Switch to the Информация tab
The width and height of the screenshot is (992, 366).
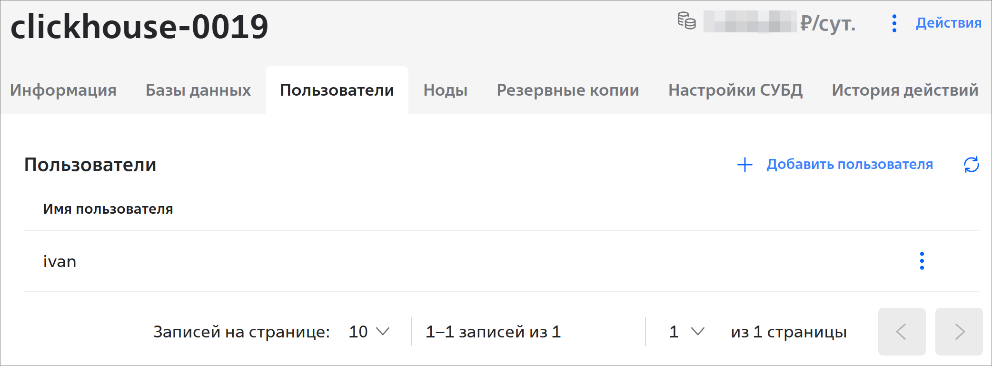tap(63, 90)
